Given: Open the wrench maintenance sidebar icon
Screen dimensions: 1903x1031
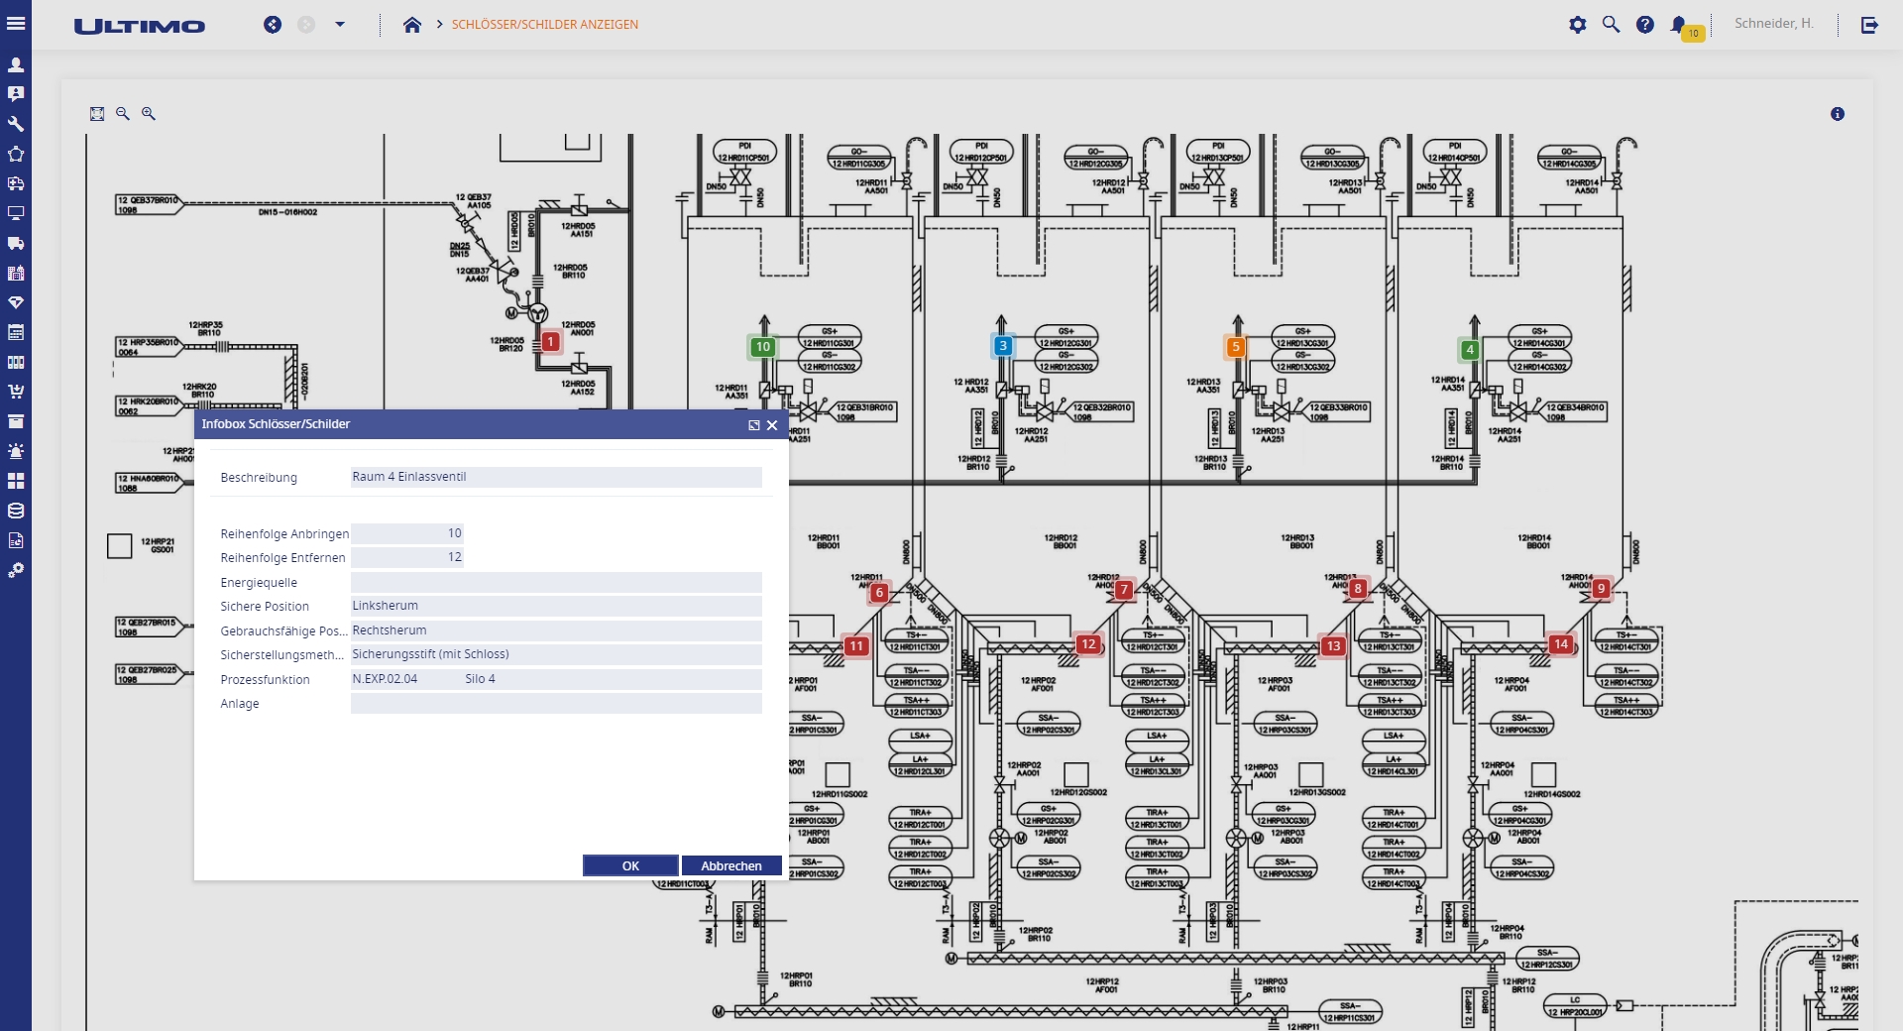Looking at the screenshot, I should pyautogui.click(x=16, y=124).
